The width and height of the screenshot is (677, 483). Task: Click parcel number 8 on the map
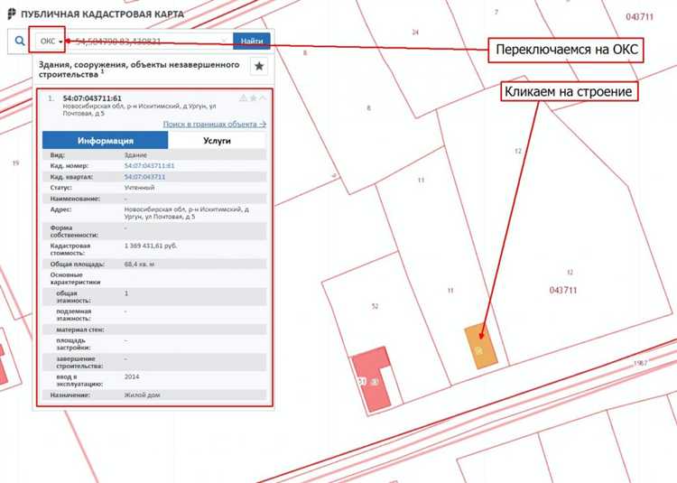coord(368,108)
